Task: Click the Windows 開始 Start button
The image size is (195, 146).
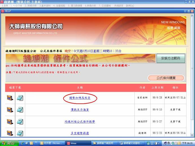Action: coord(9,143)
